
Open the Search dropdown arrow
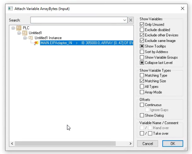[125, 20]
